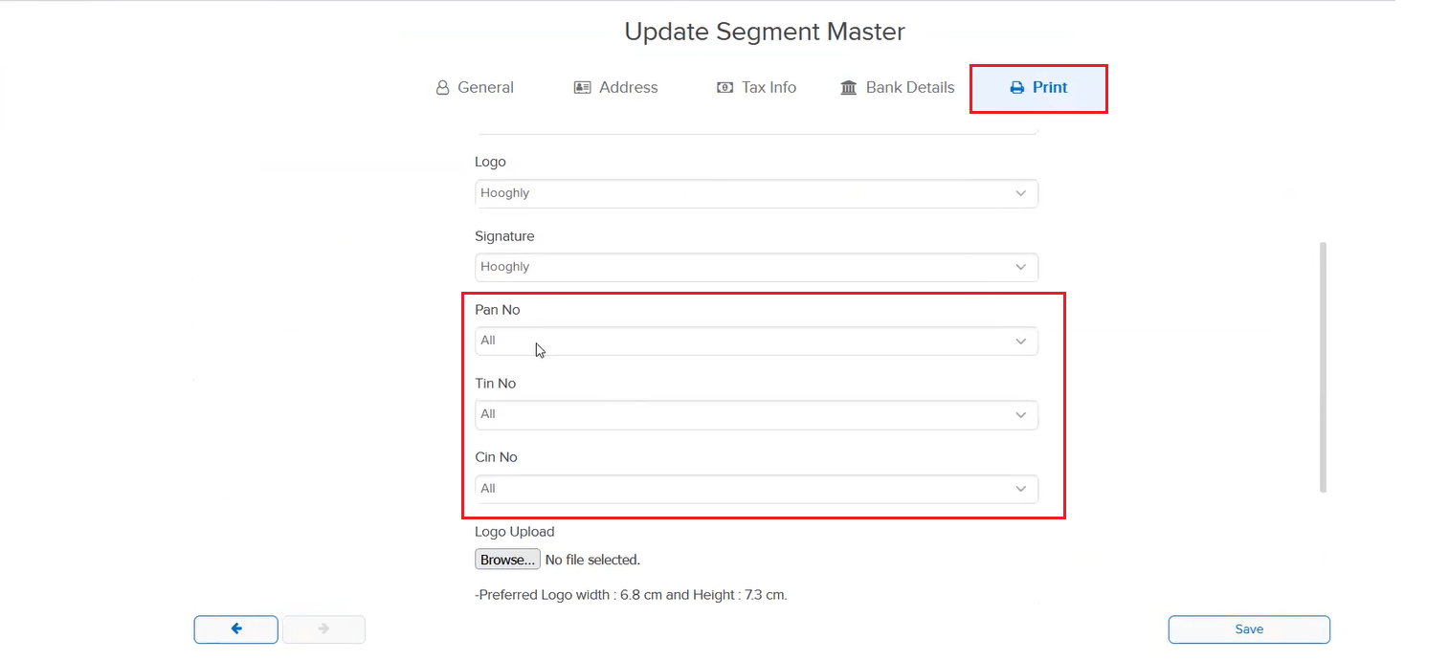1449x661 pixels.
Task: Click the blue back arrow navigation button
Action: 235,628
